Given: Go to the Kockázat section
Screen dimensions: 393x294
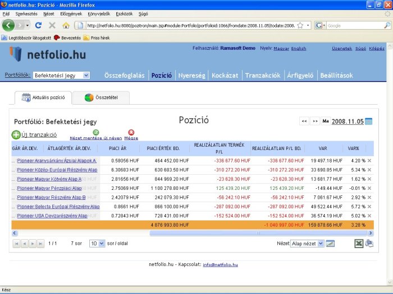Looking at the screenshot, I should (x=225, y=75).
